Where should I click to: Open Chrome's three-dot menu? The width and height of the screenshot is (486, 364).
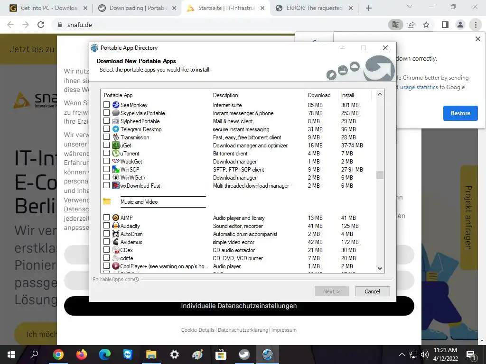click(476, 25)
